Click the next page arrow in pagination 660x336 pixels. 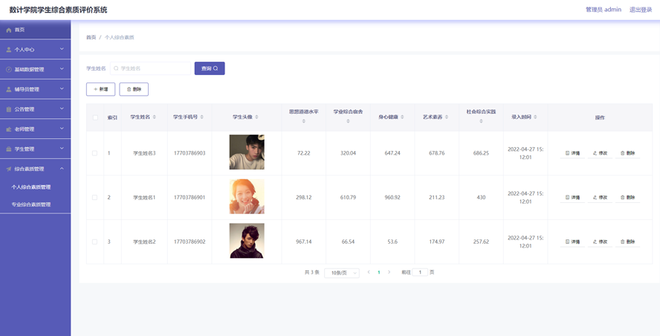pos(389,272)
